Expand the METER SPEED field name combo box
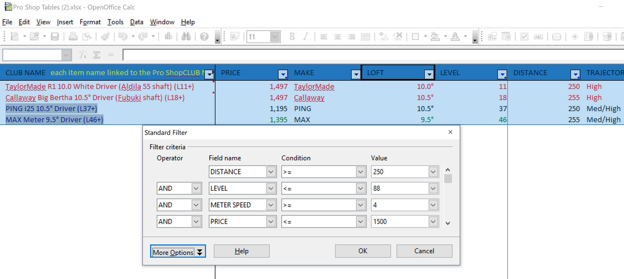The height and width of the screenshot is (279, 624). click(x=272, y=205)
